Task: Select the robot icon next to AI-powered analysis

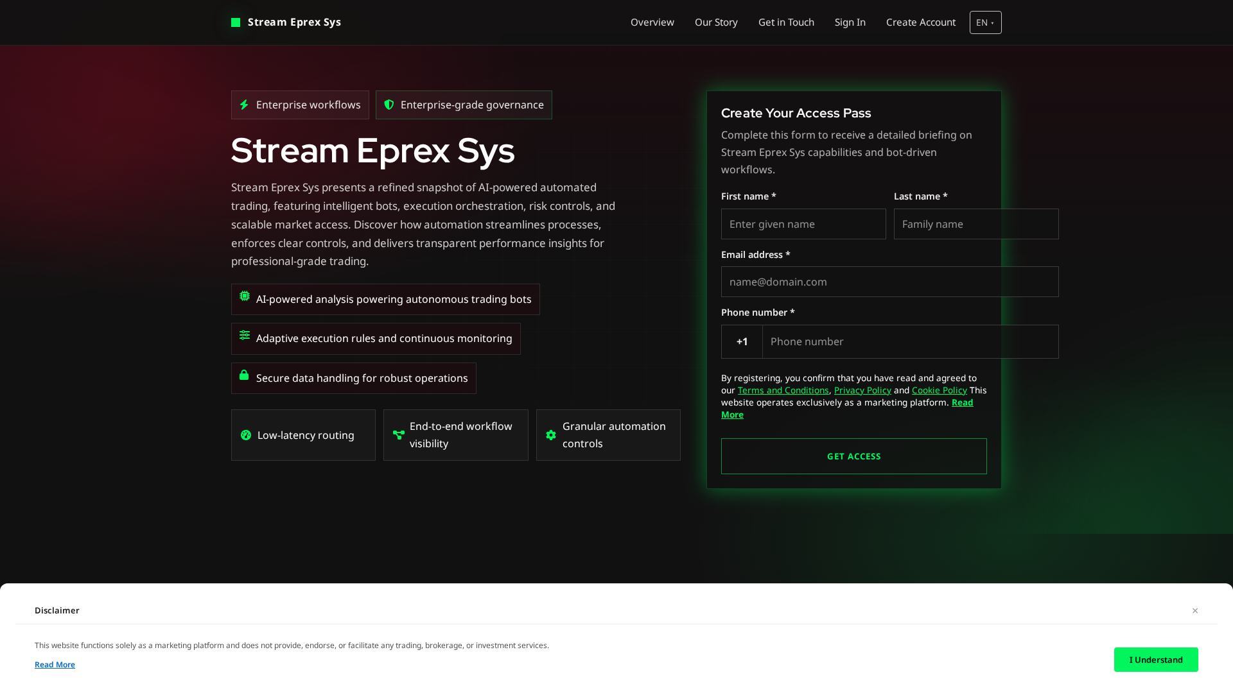Action: pyautogui.click(x=244, y=296)
